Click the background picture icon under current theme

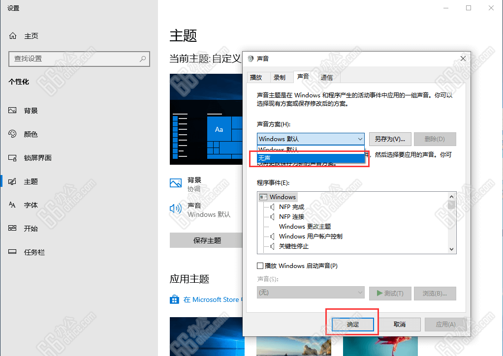[x=176, y=183]
